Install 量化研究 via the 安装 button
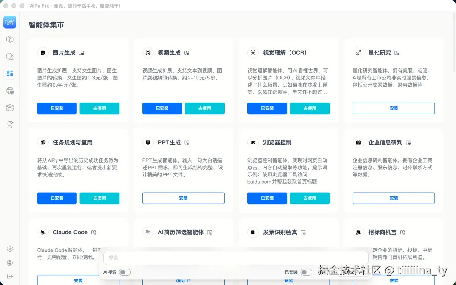The width and height of the screenshot is (456, 285). point(393,108)
